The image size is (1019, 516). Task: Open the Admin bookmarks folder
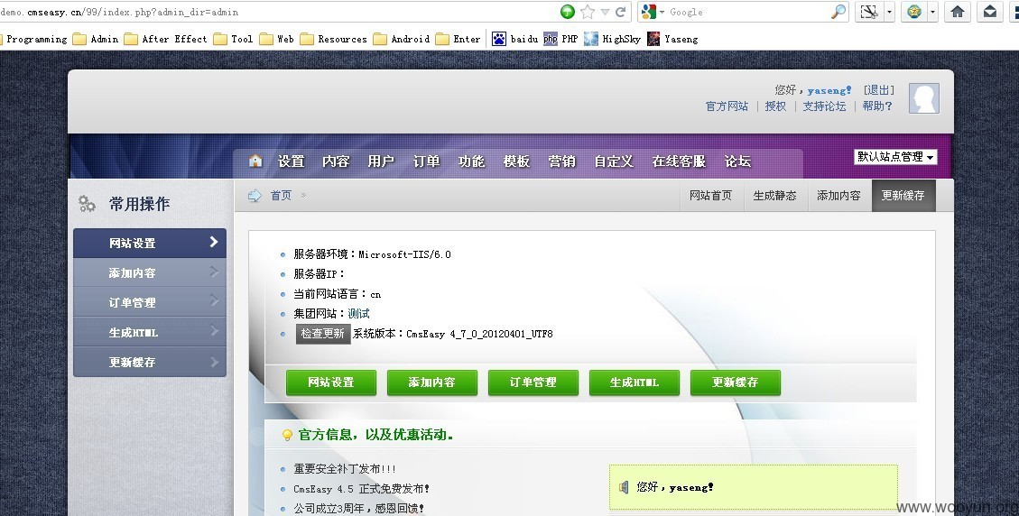[96, 39]
